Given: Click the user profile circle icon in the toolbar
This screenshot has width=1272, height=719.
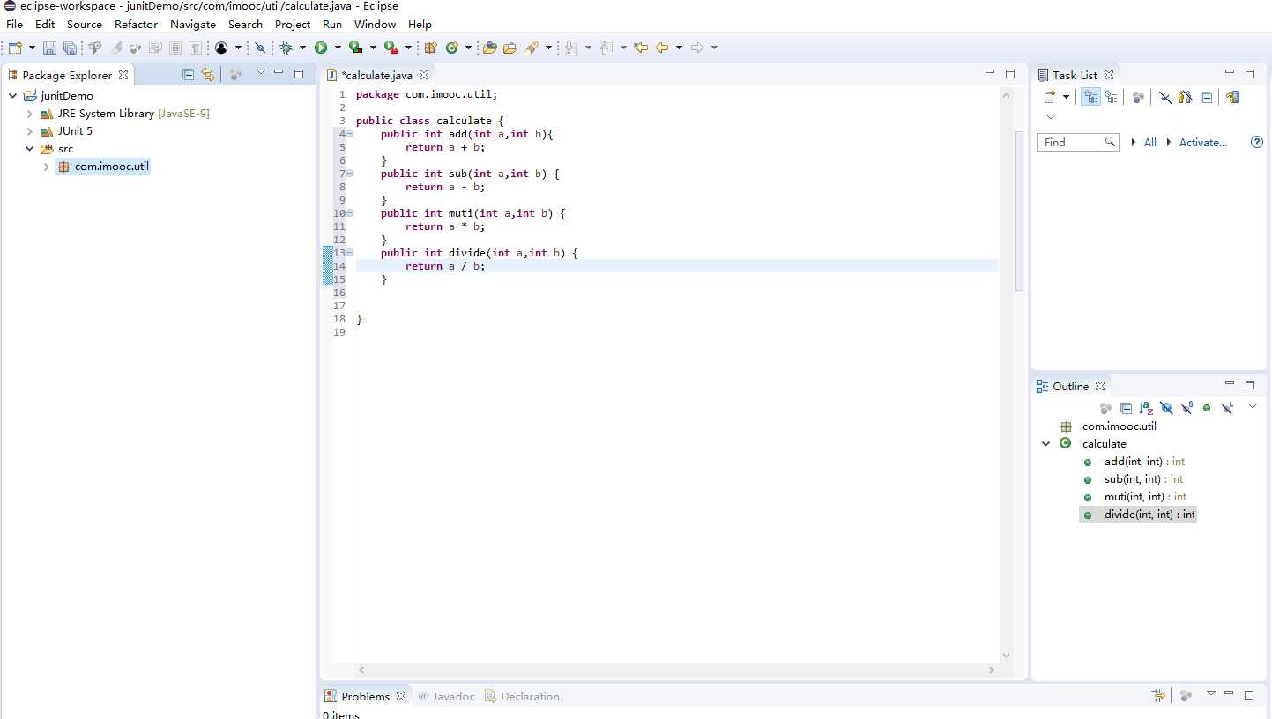Looking at the screenshot, I should click(x=221, y=48).
